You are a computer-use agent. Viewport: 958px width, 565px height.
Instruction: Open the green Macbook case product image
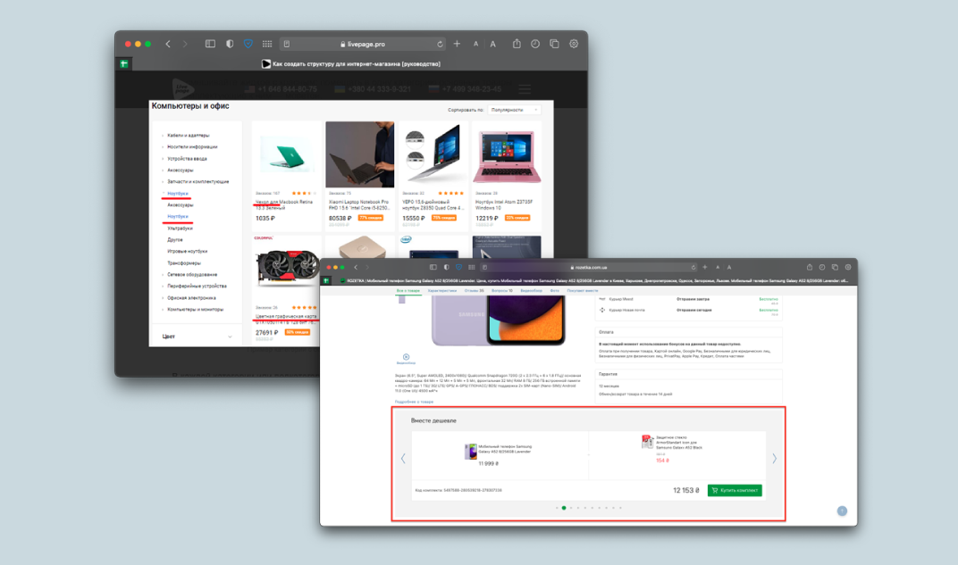coord(286,155)
